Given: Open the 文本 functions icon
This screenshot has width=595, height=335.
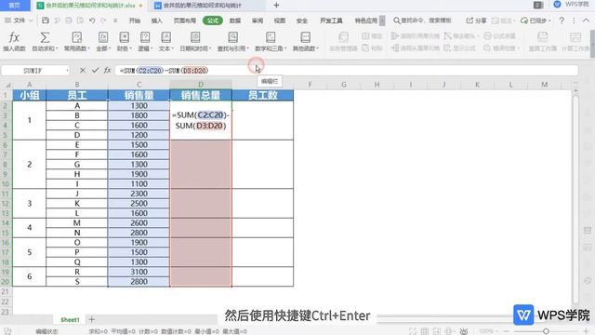Looking at the screenshot, I should (165, 37).
